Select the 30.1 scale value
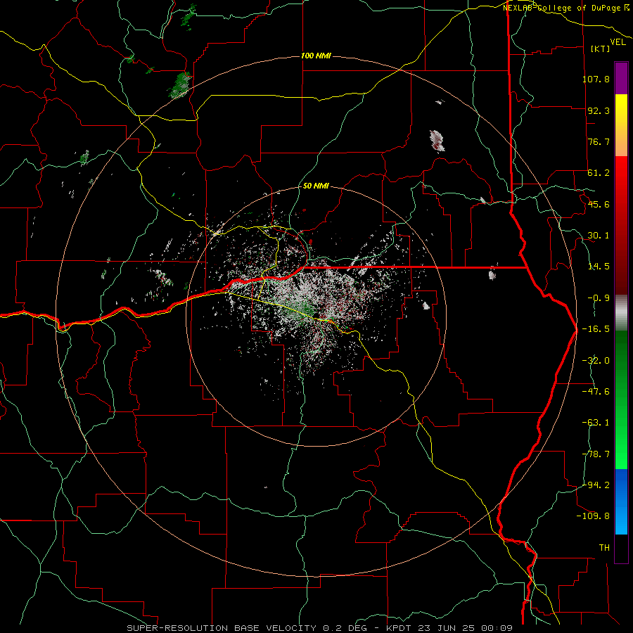 599,236
